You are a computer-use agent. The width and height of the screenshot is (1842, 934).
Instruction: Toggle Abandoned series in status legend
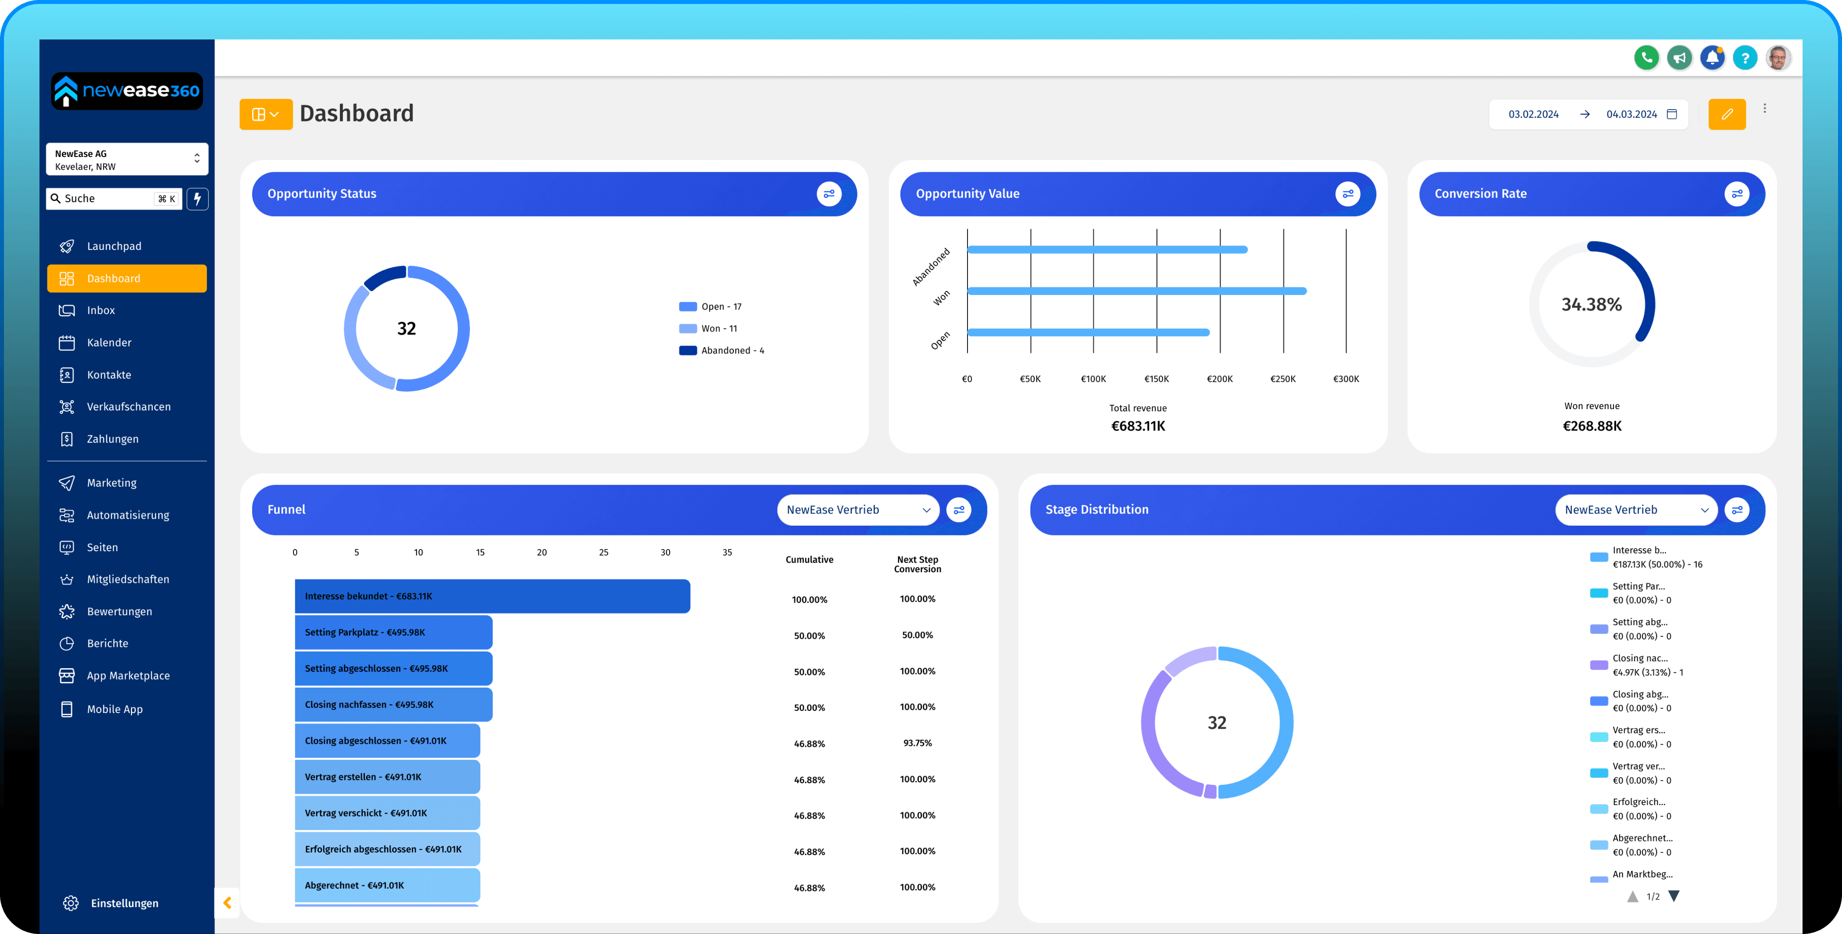[722, 350]
